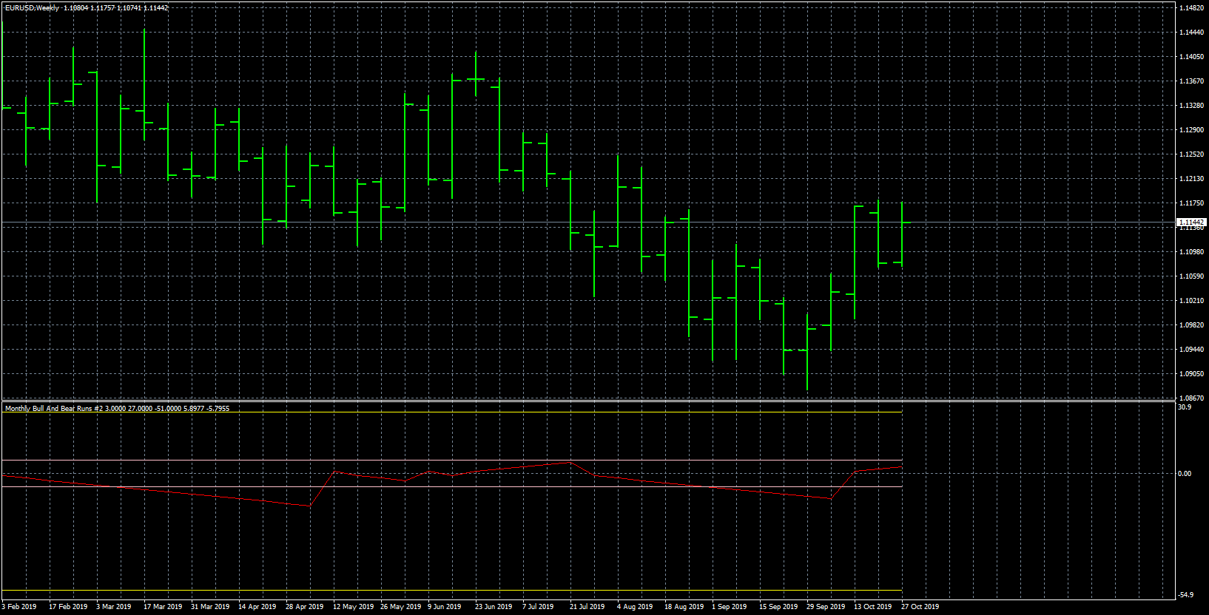Click the 1.09050 price axis label
This screenshot has width=1209, height=615.
pyautogui.click(x=1191, y=374)
